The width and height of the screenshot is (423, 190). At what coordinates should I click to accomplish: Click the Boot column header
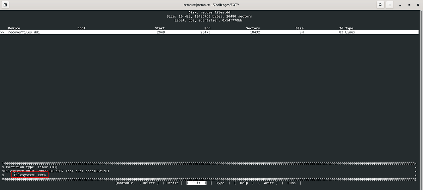pyautogui.click(x=81, y=28)
